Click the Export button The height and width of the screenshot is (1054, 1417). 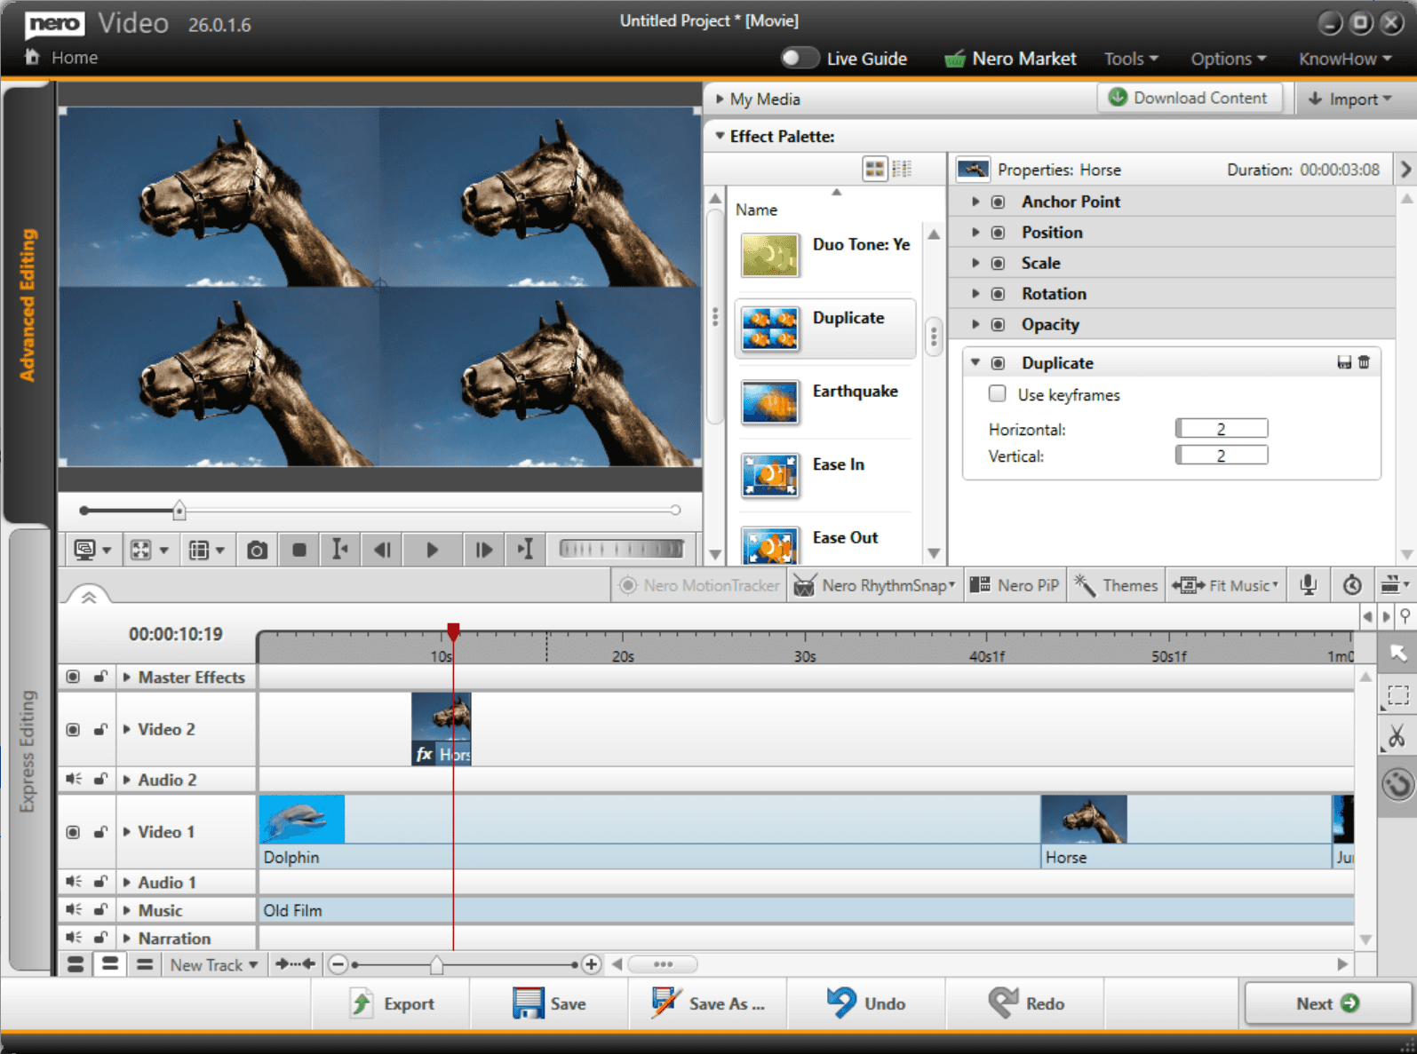(x=392, y=1003)
